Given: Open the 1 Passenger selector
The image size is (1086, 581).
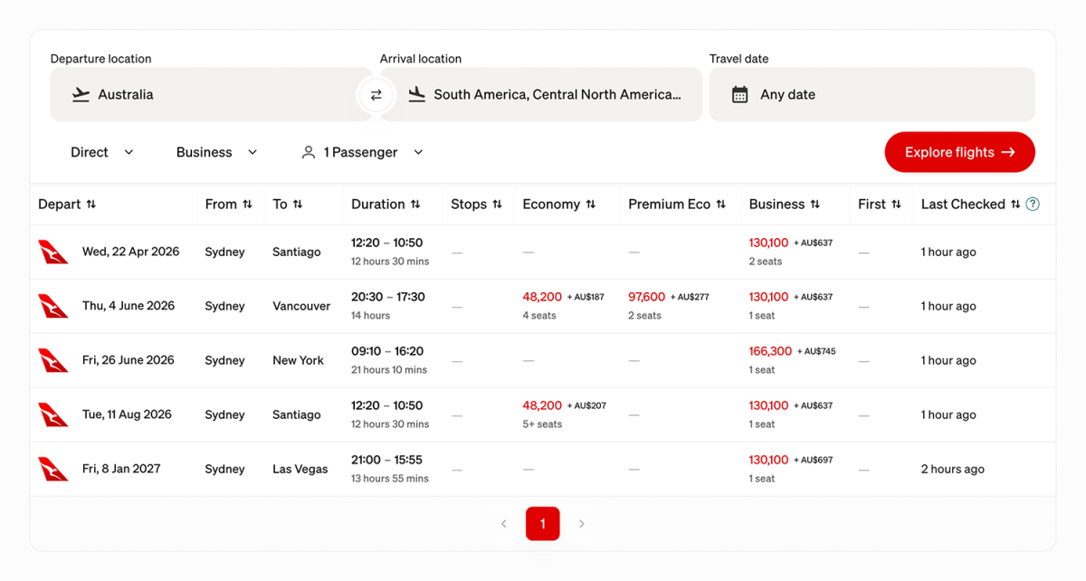Looking at the screenshot, I should pos(362,152).
